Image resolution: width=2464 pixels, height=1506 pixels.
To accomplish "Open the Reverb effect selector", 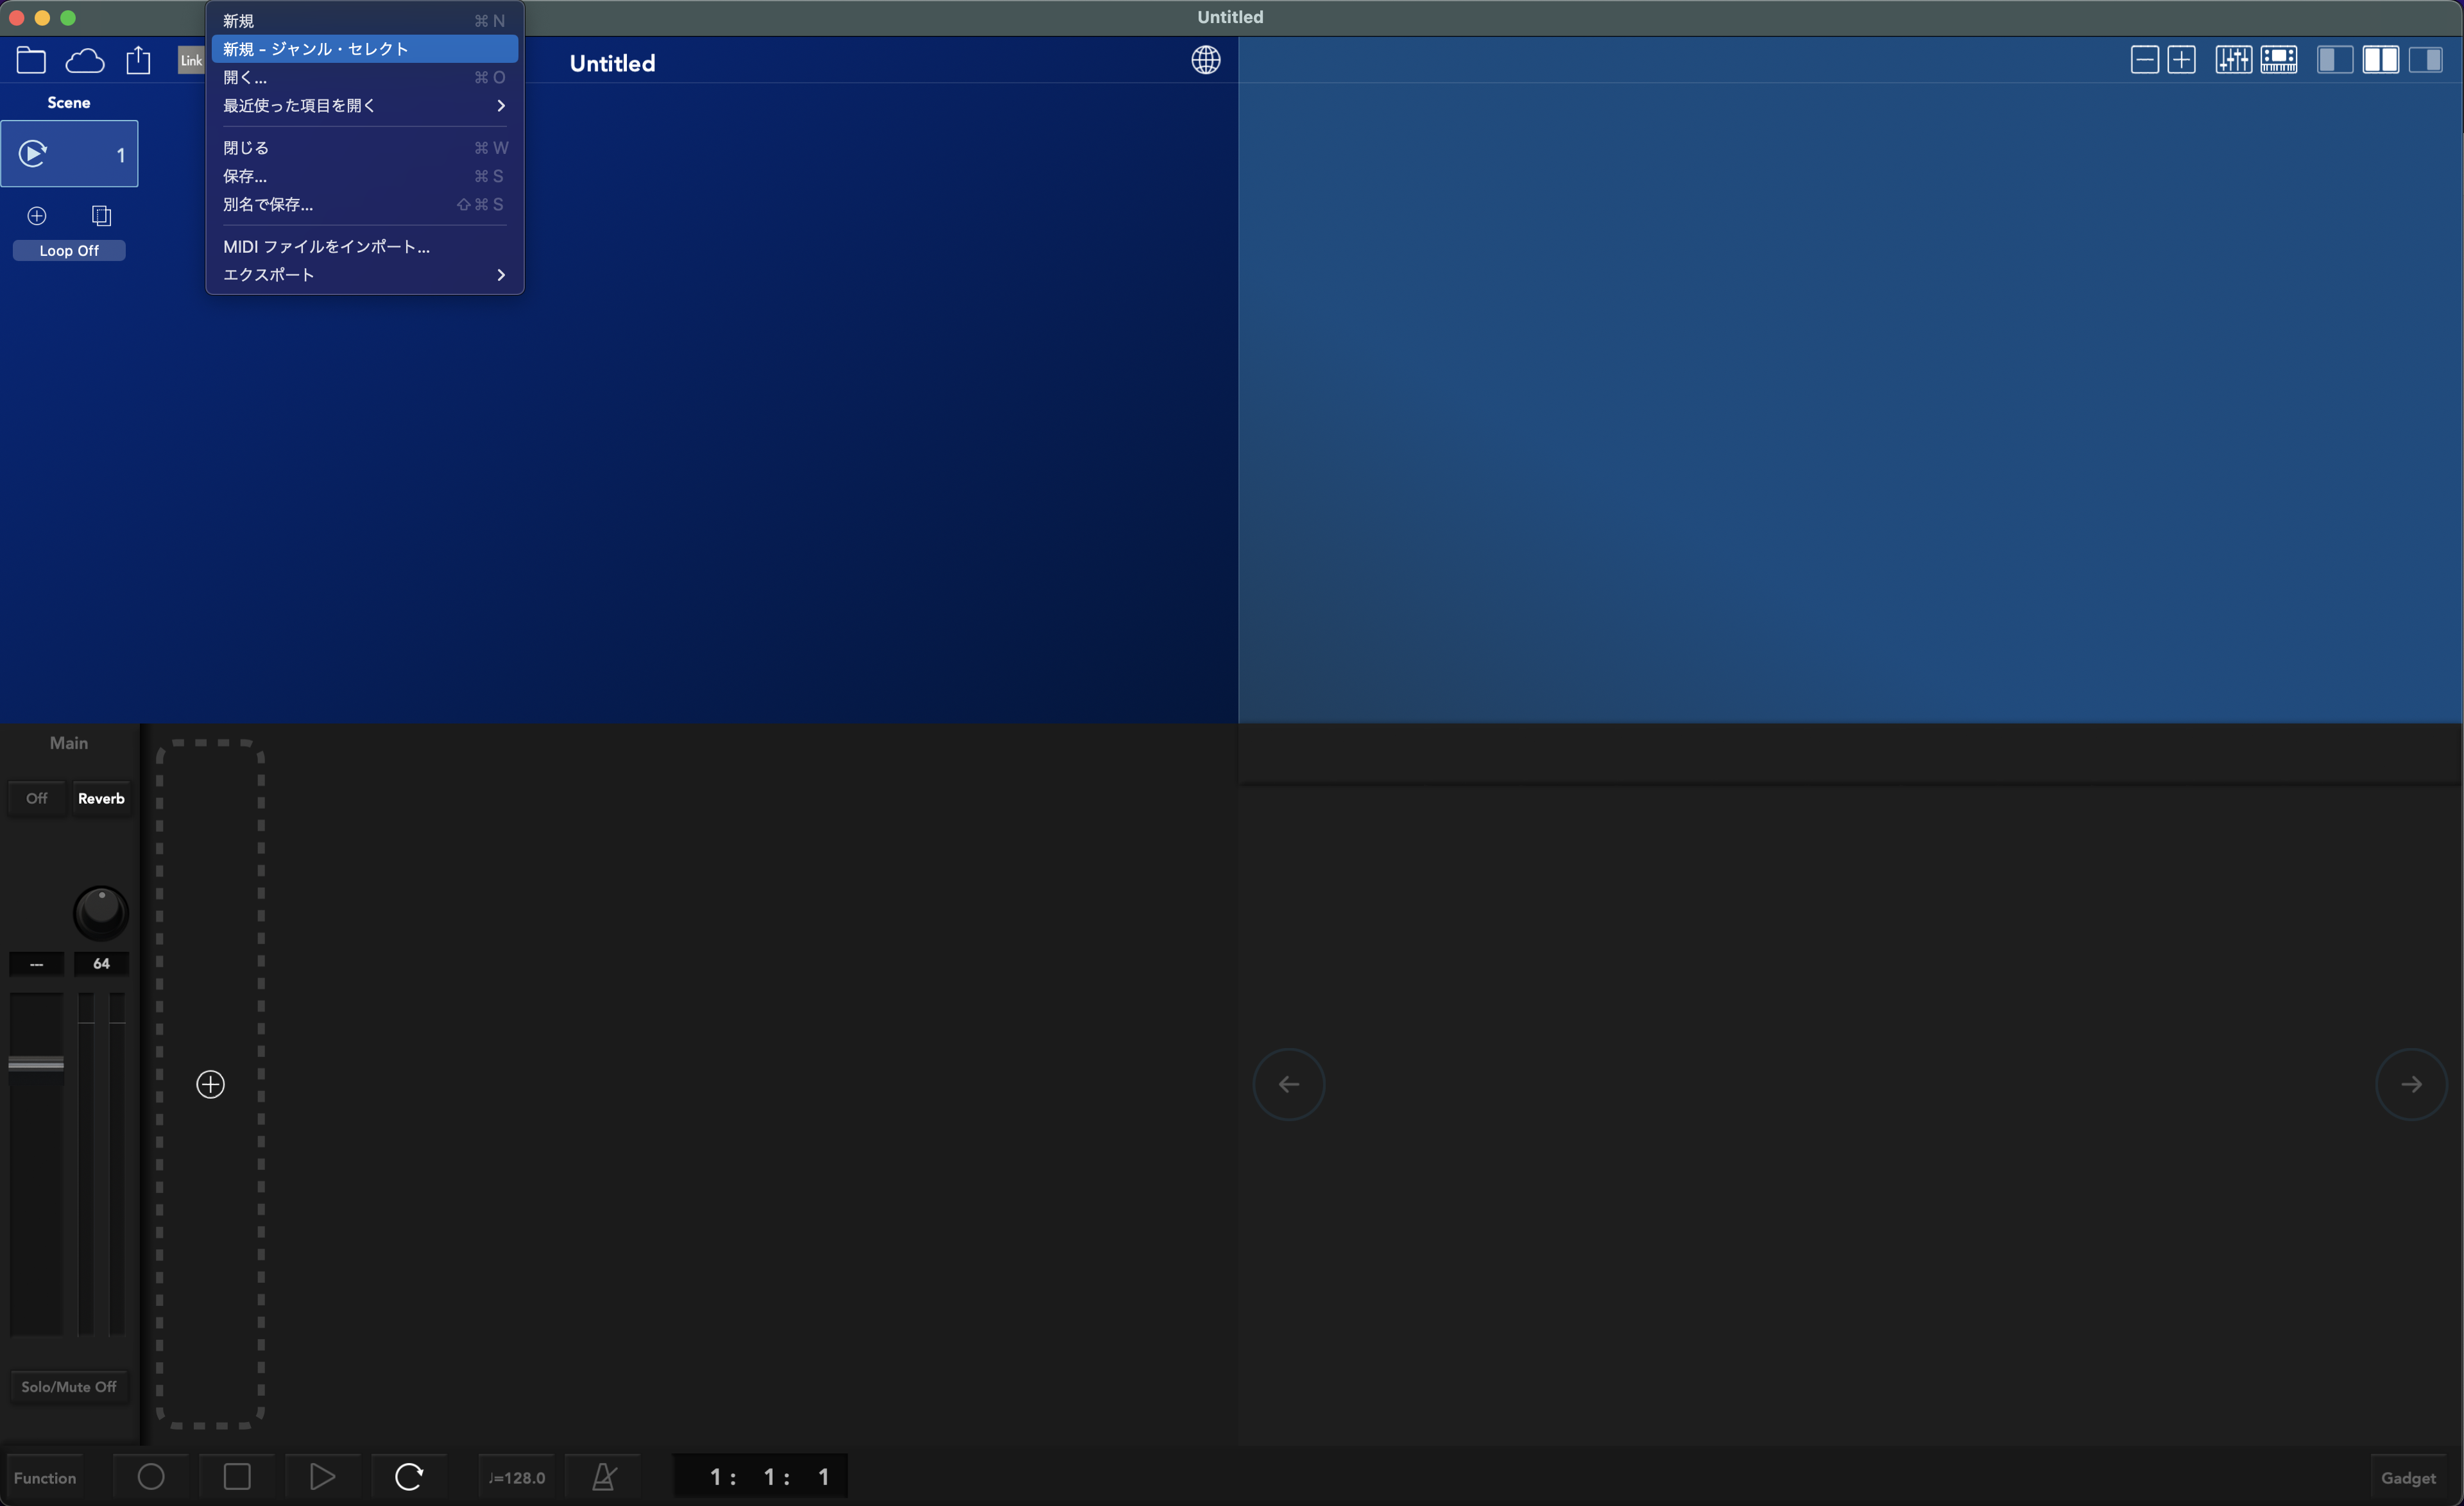I will pyautogui.click(x=101, y=799).
